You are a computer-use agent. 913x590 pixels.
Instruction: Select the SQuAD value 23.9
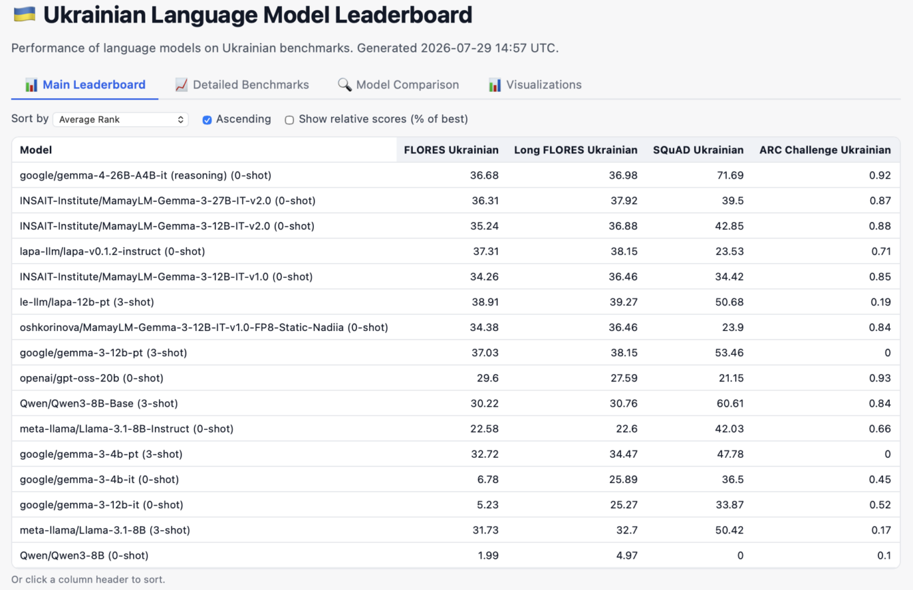point(732,327)
